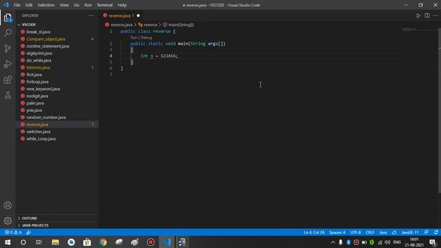Image resolution: width=441 pixels, height=248 pixels.
Task: Open Cortana search circle on taskbar
Action: click(x=23, y=242)
